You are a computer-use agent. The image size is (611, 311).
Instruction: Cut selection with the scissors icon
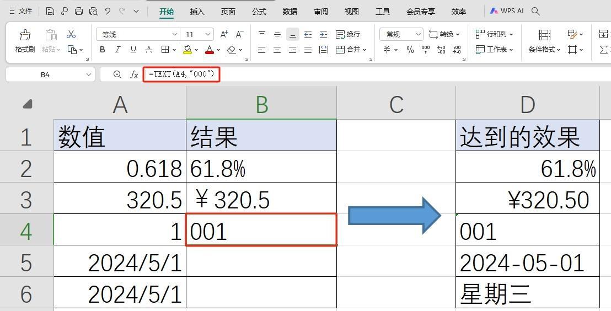71,34
